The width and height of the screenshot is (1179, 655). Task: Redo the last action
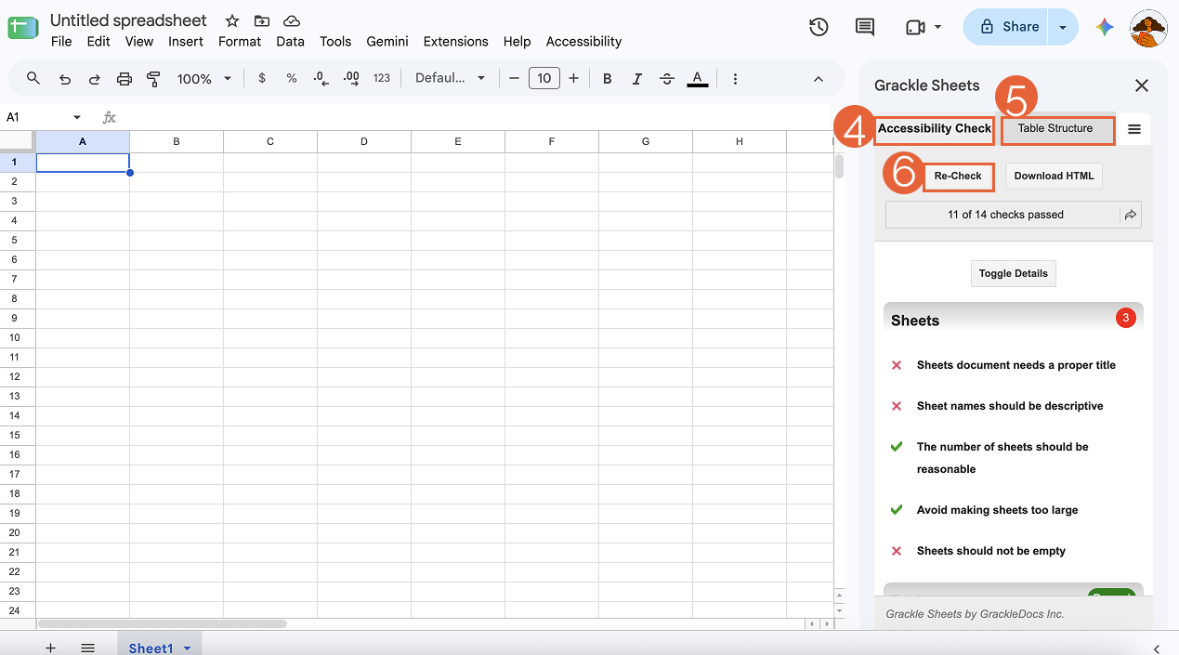[x=95, y=79]
